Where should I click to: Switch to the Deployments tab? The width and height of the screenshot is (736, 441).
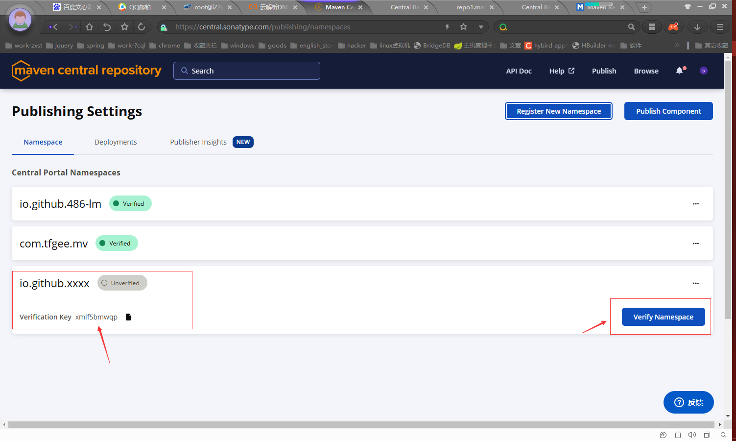click(116, 142)
